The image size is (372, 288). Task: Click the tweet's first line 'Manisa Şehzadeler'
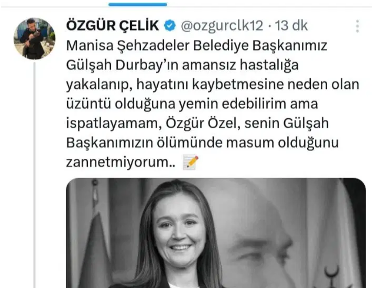[x=129, y=46]
